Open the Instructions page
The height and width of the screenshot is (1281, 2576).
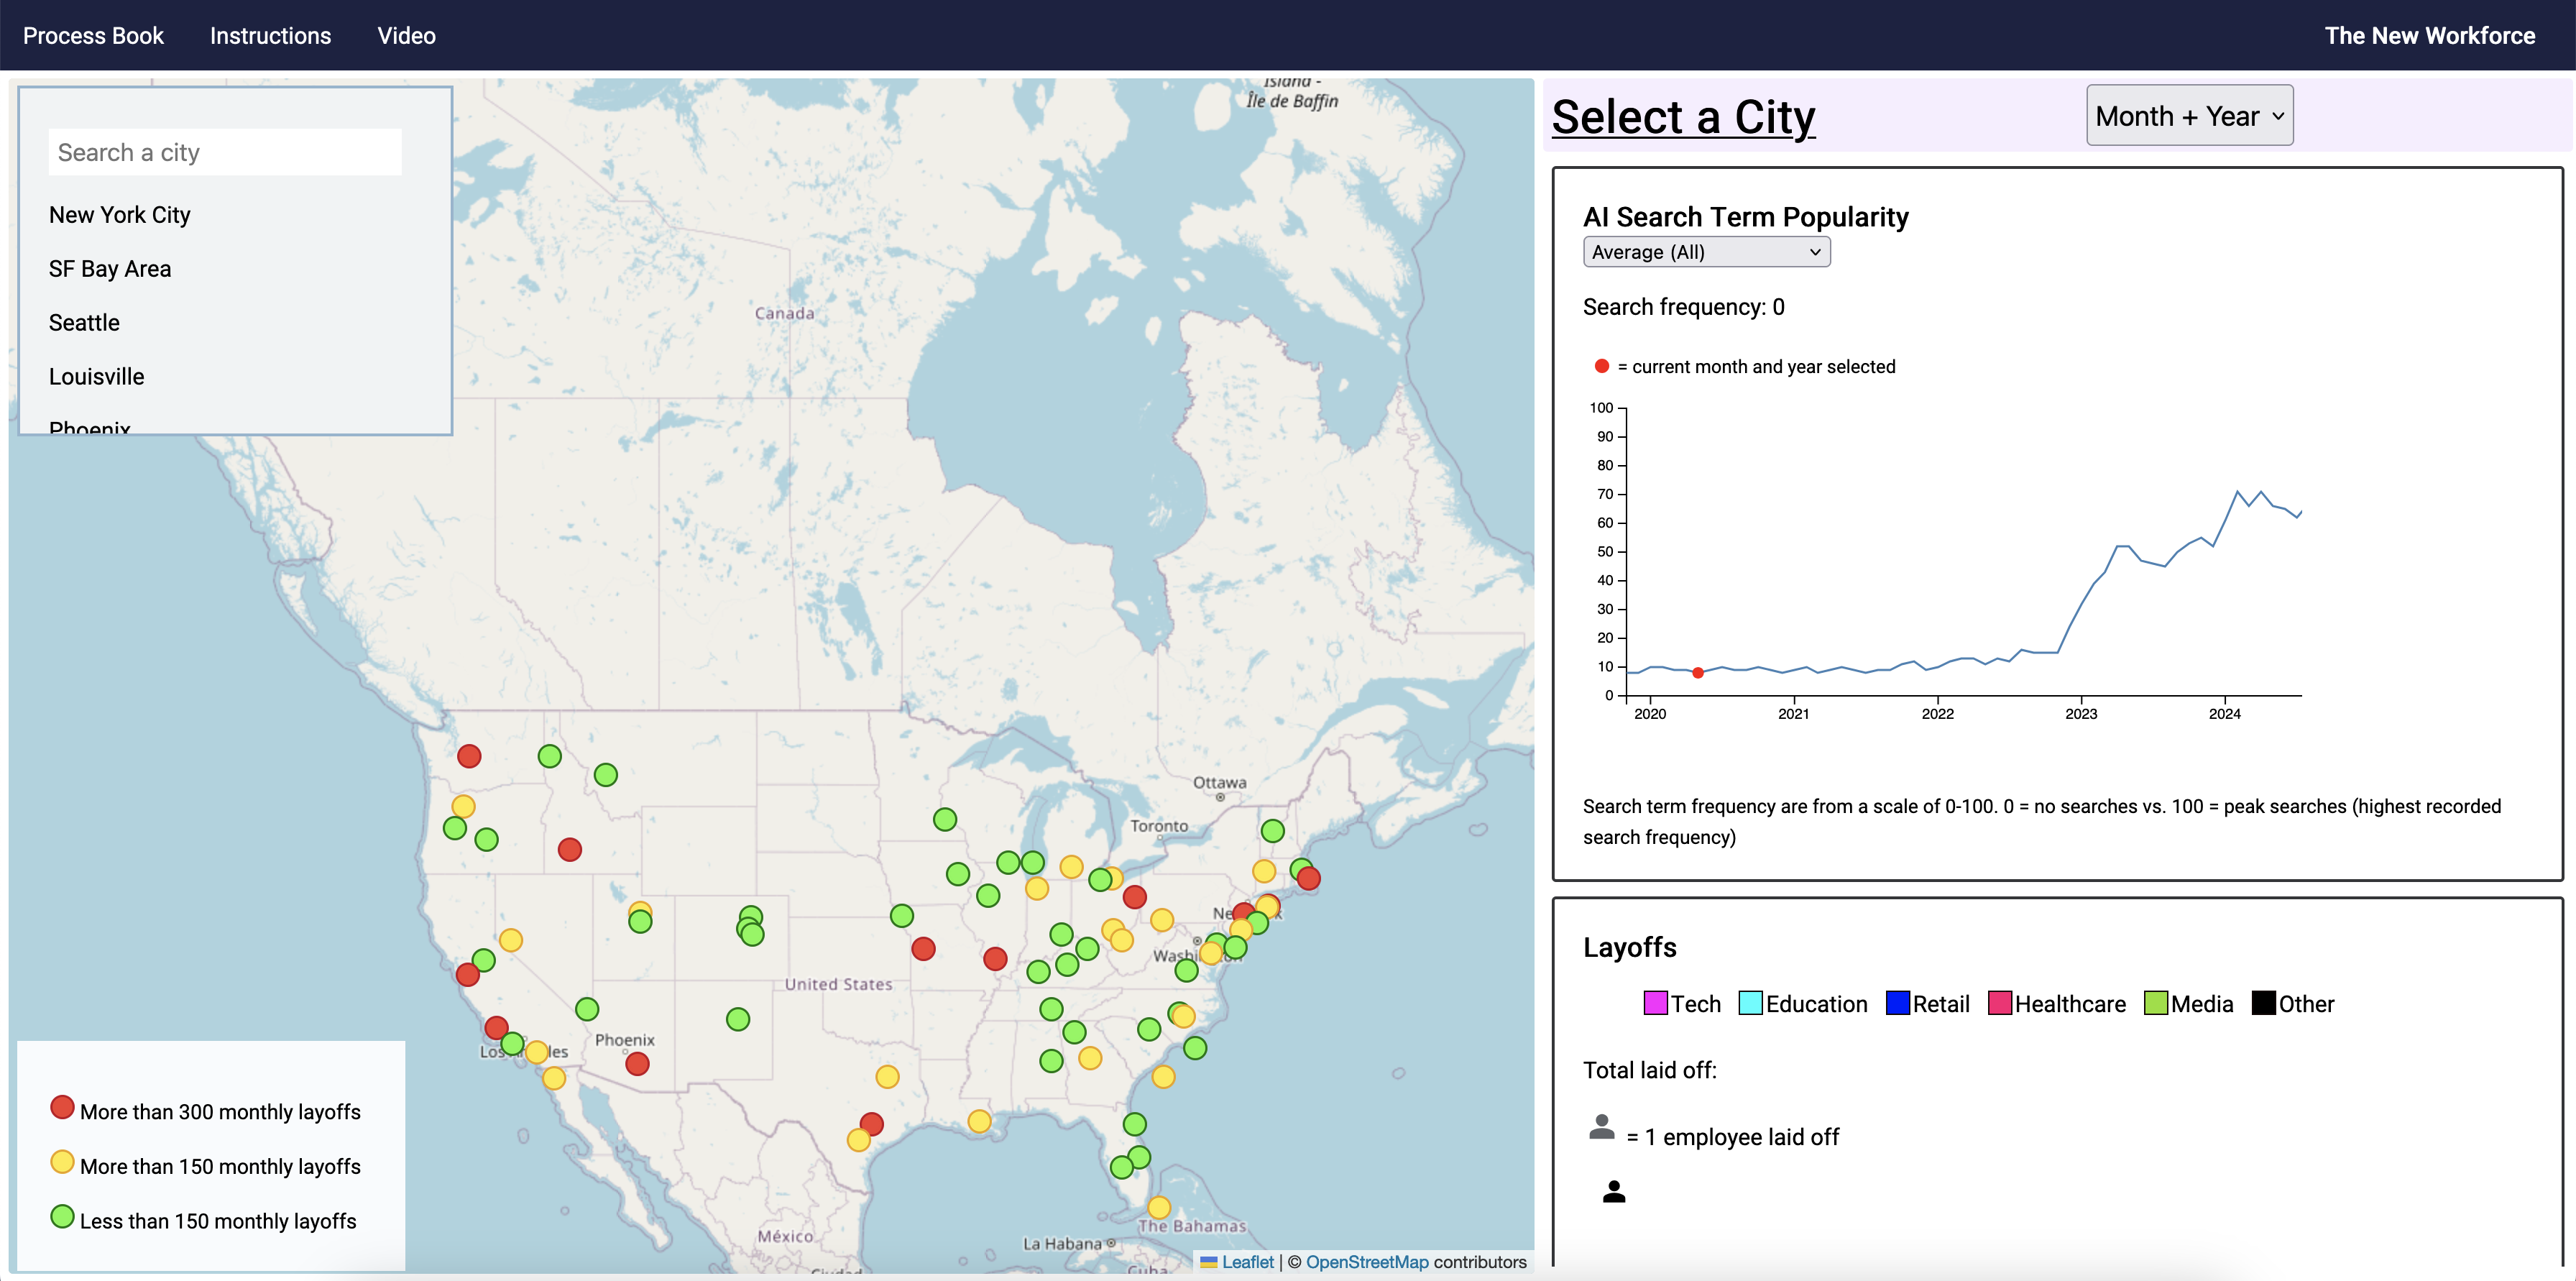(x=270, y=36)
